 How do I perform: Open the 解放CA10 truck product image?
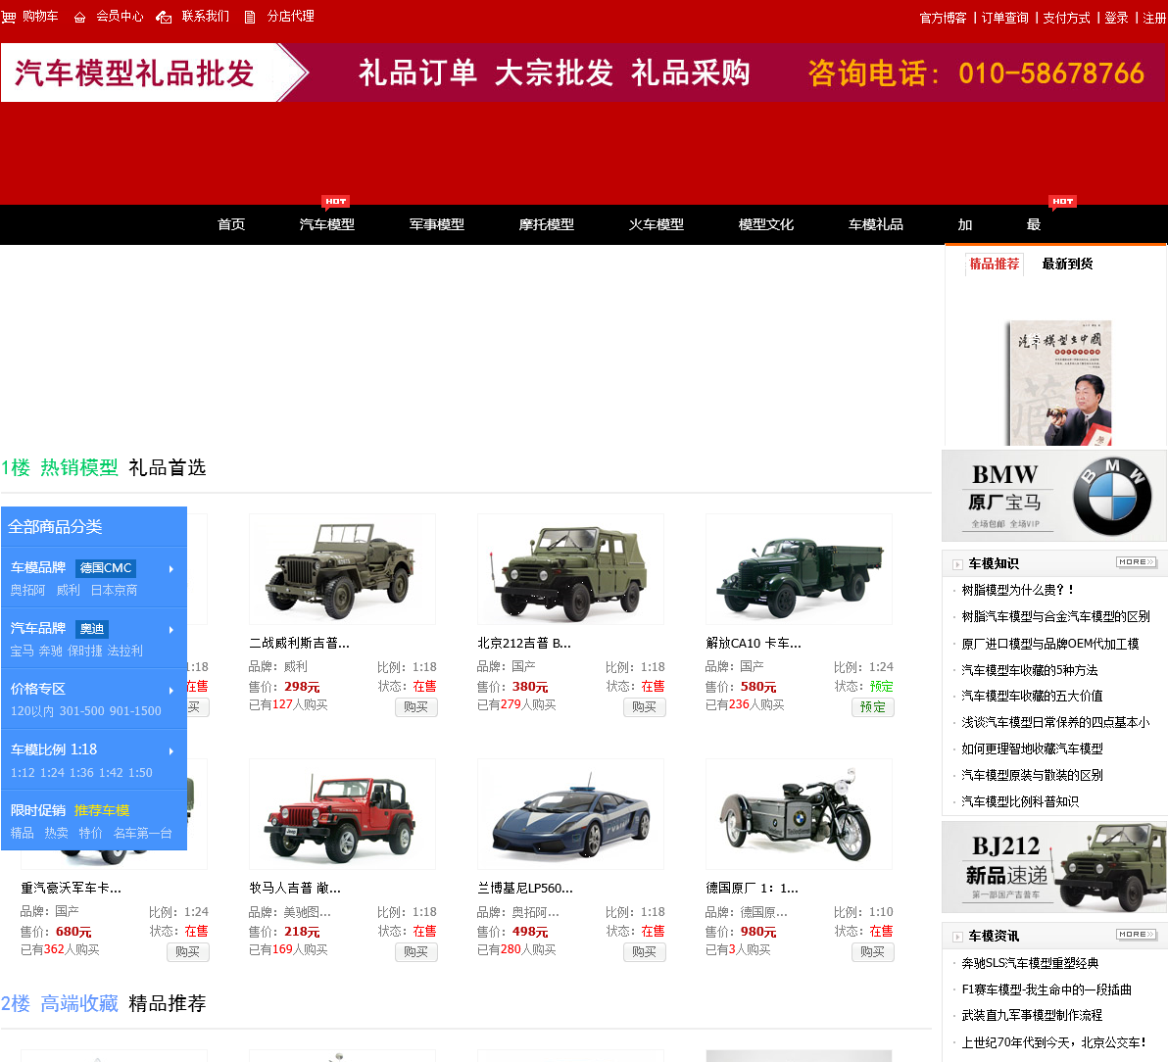(x=799, y=570)
